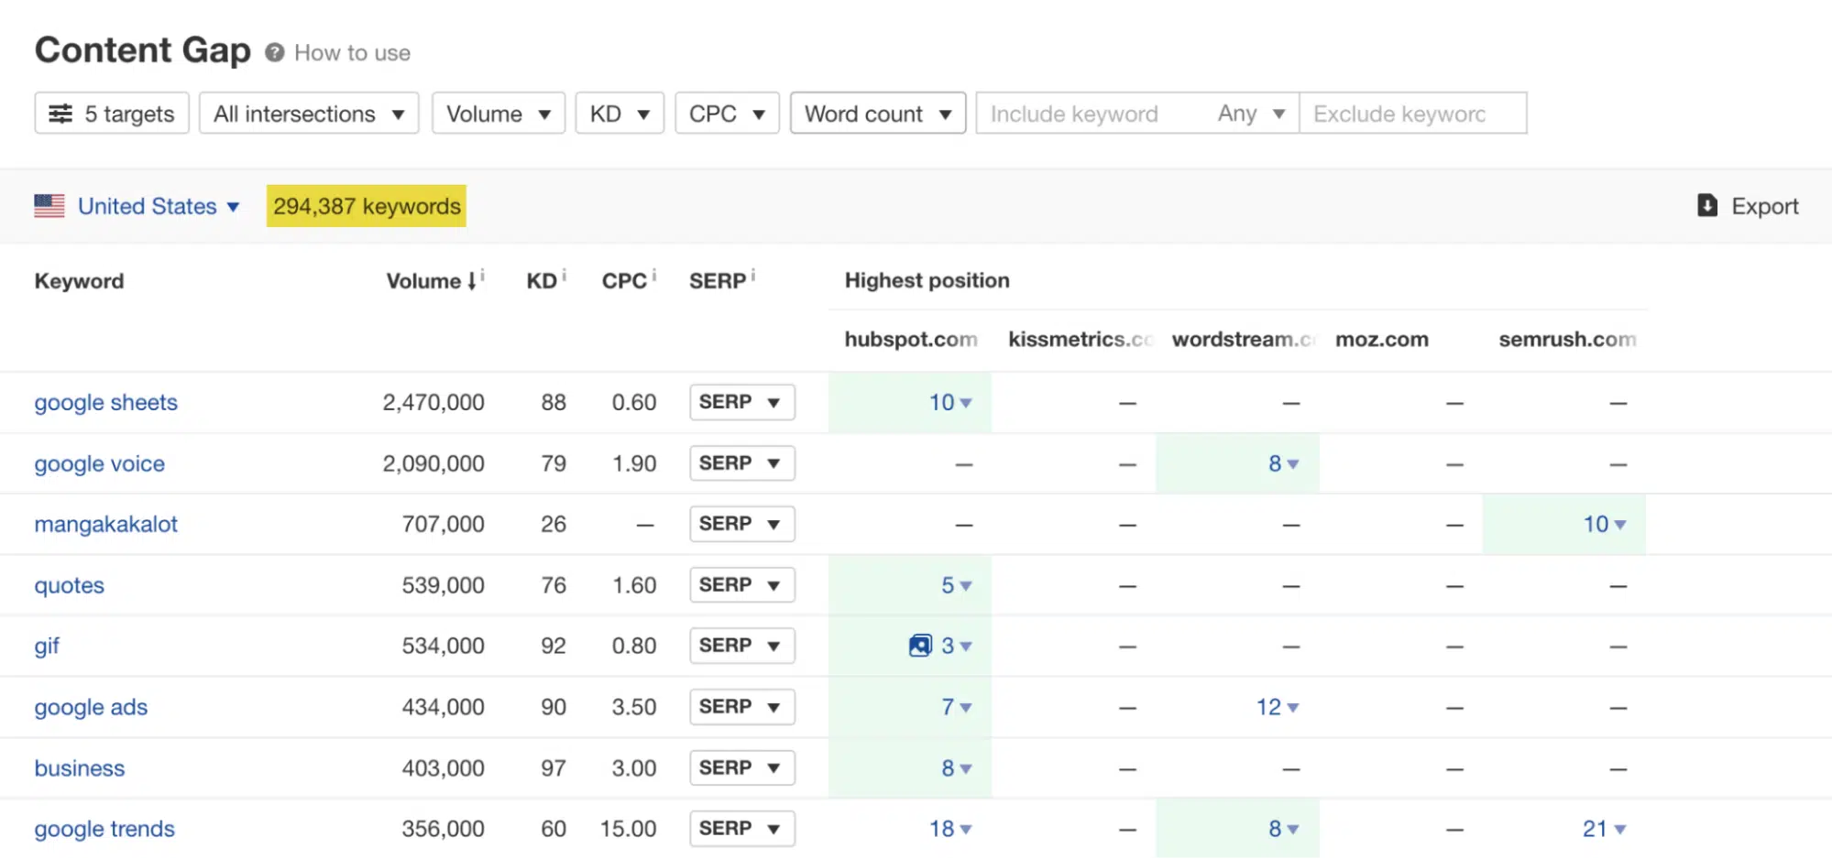1832x859 pixels.
Task: Expand the United States country dropdown
Action: pyautogui.click(x=233, y=207)
